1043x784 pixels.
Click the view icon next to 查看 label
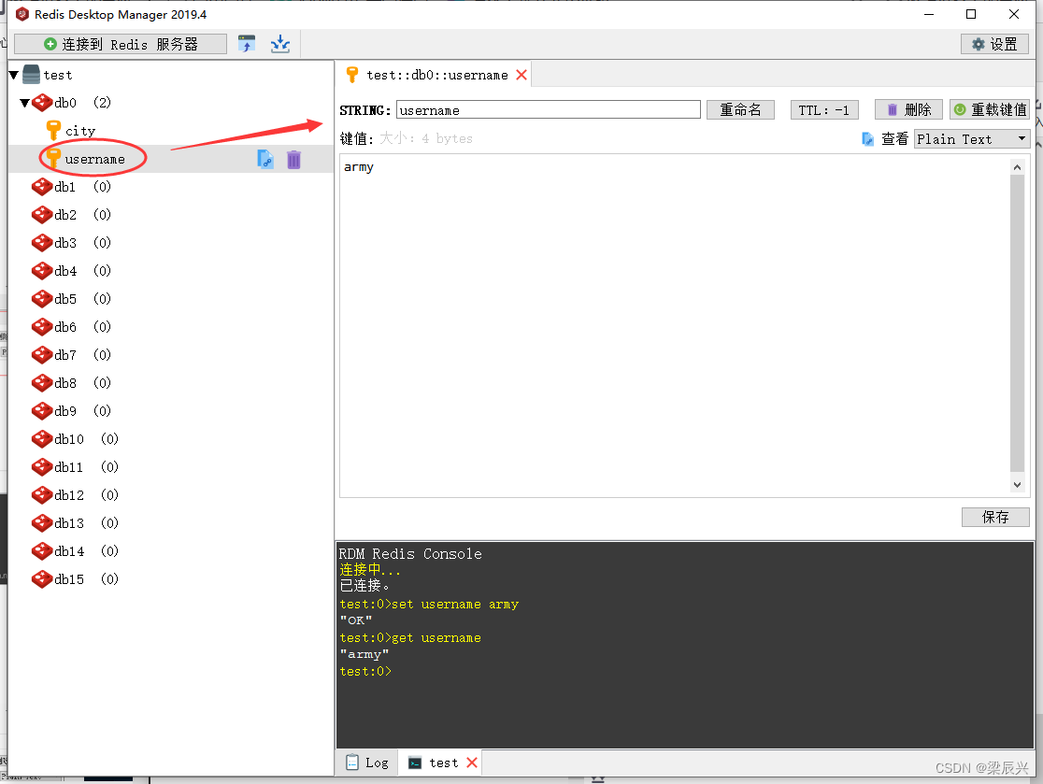[x=867, y=139]
